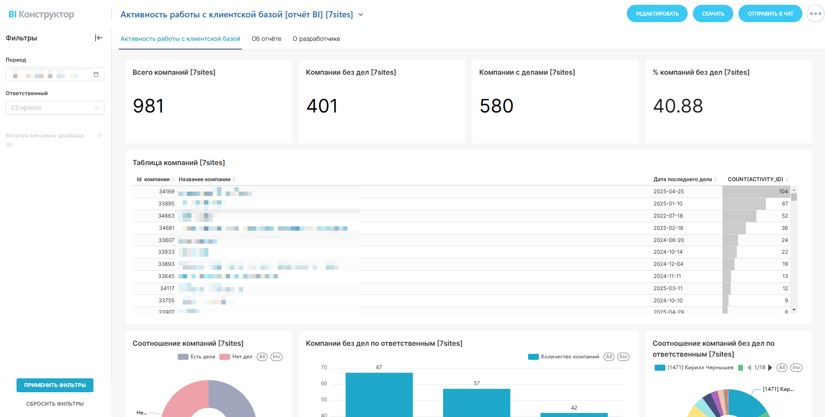Toggle the 'Нет дел' legend series

click(x=236, y=357)
